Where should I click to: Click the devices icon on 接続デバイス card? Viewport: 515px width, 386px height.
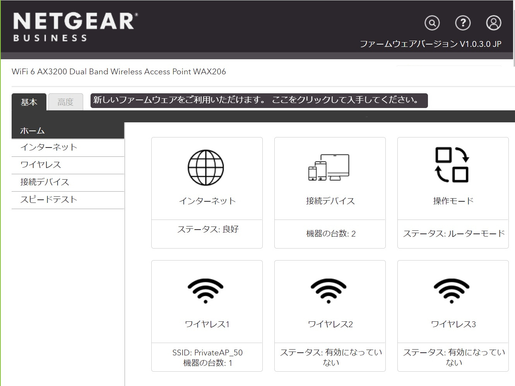[x=329, y=167]
